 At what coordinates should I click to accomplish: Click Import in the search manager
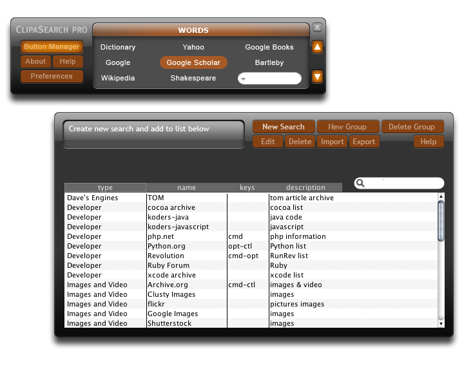click(332, 142)
